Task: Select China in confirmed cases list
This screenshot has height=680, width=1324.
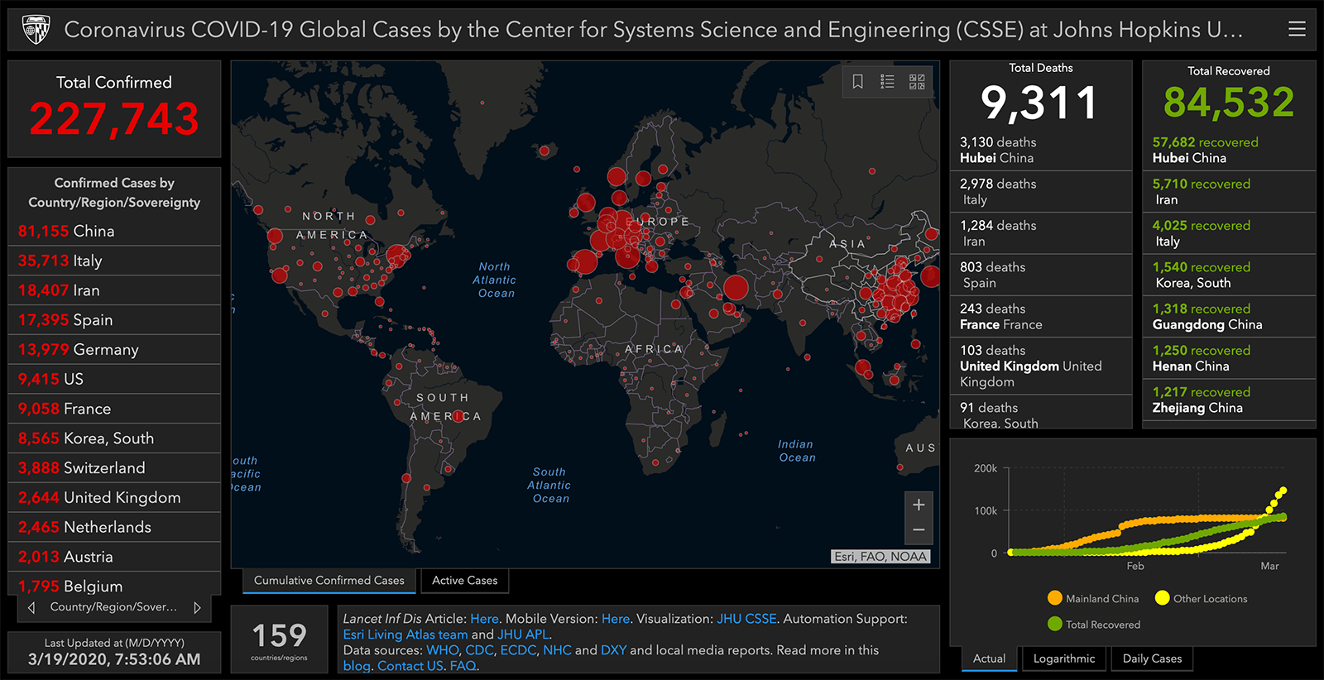Action: tap(114, 231)
